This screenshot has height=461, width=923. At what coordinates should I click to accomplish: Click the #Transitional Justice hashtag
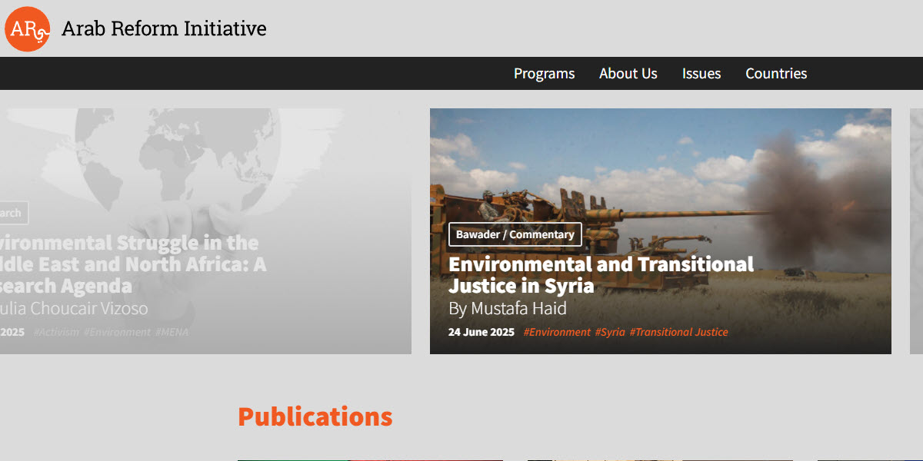point(678,331)
